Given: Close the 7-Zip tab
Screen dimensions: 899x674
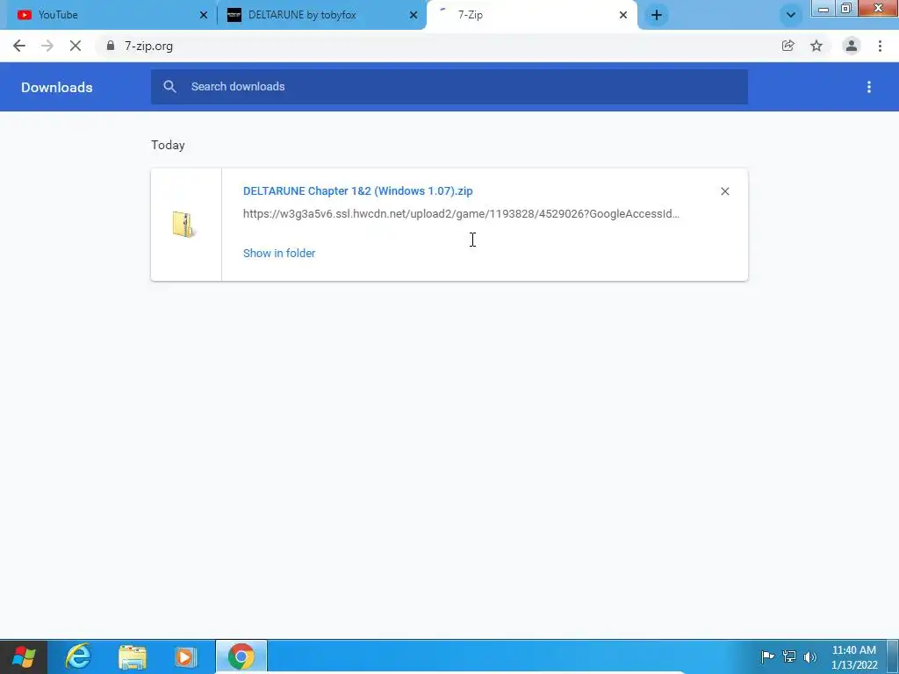Looking at the screenshot, I should tap(623, 15).
